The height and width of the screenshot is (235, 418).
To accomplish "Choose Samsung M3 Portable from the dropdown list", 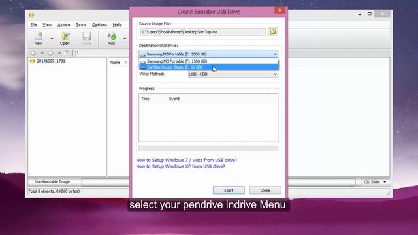I will [208, 61].
